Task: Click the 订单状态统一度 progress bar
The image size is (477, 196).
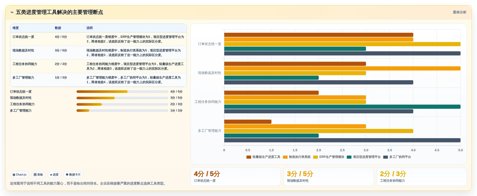Action: (x=122, y=92)
